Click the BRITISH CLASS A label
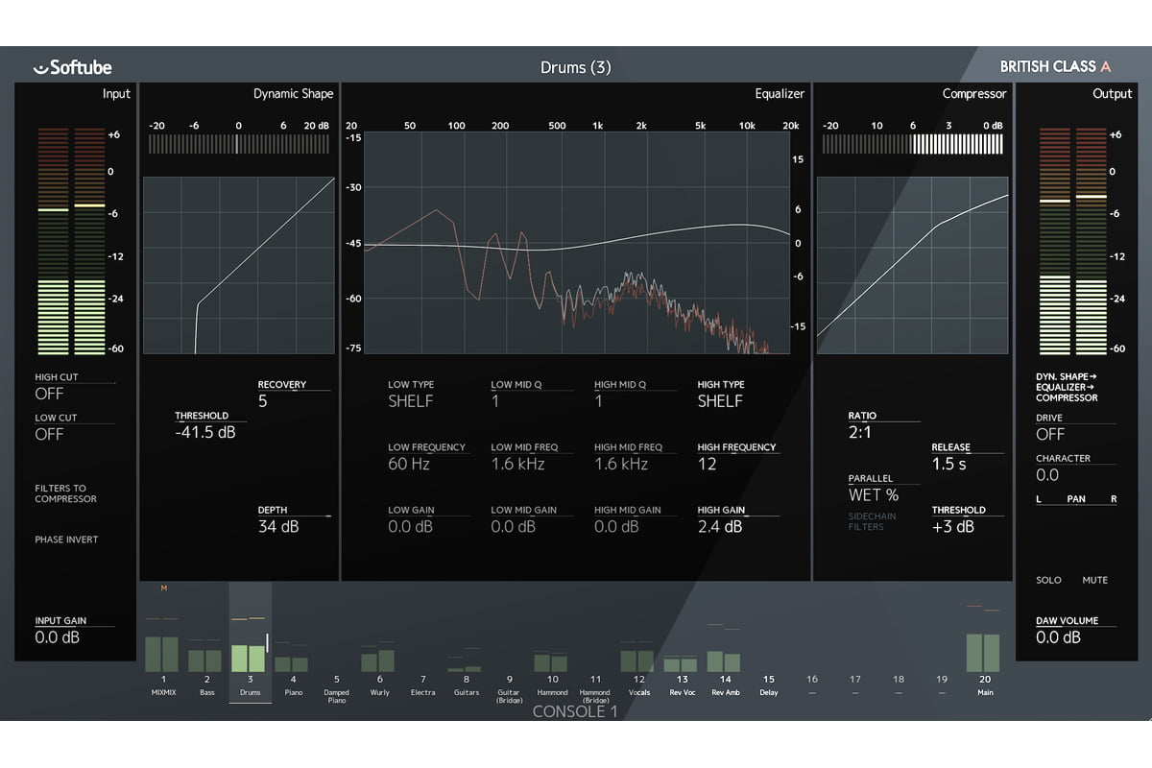 [x=1056, y=66]
